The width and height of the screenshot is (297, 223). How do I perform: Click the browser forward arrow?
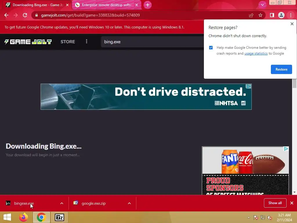[16, 15]
